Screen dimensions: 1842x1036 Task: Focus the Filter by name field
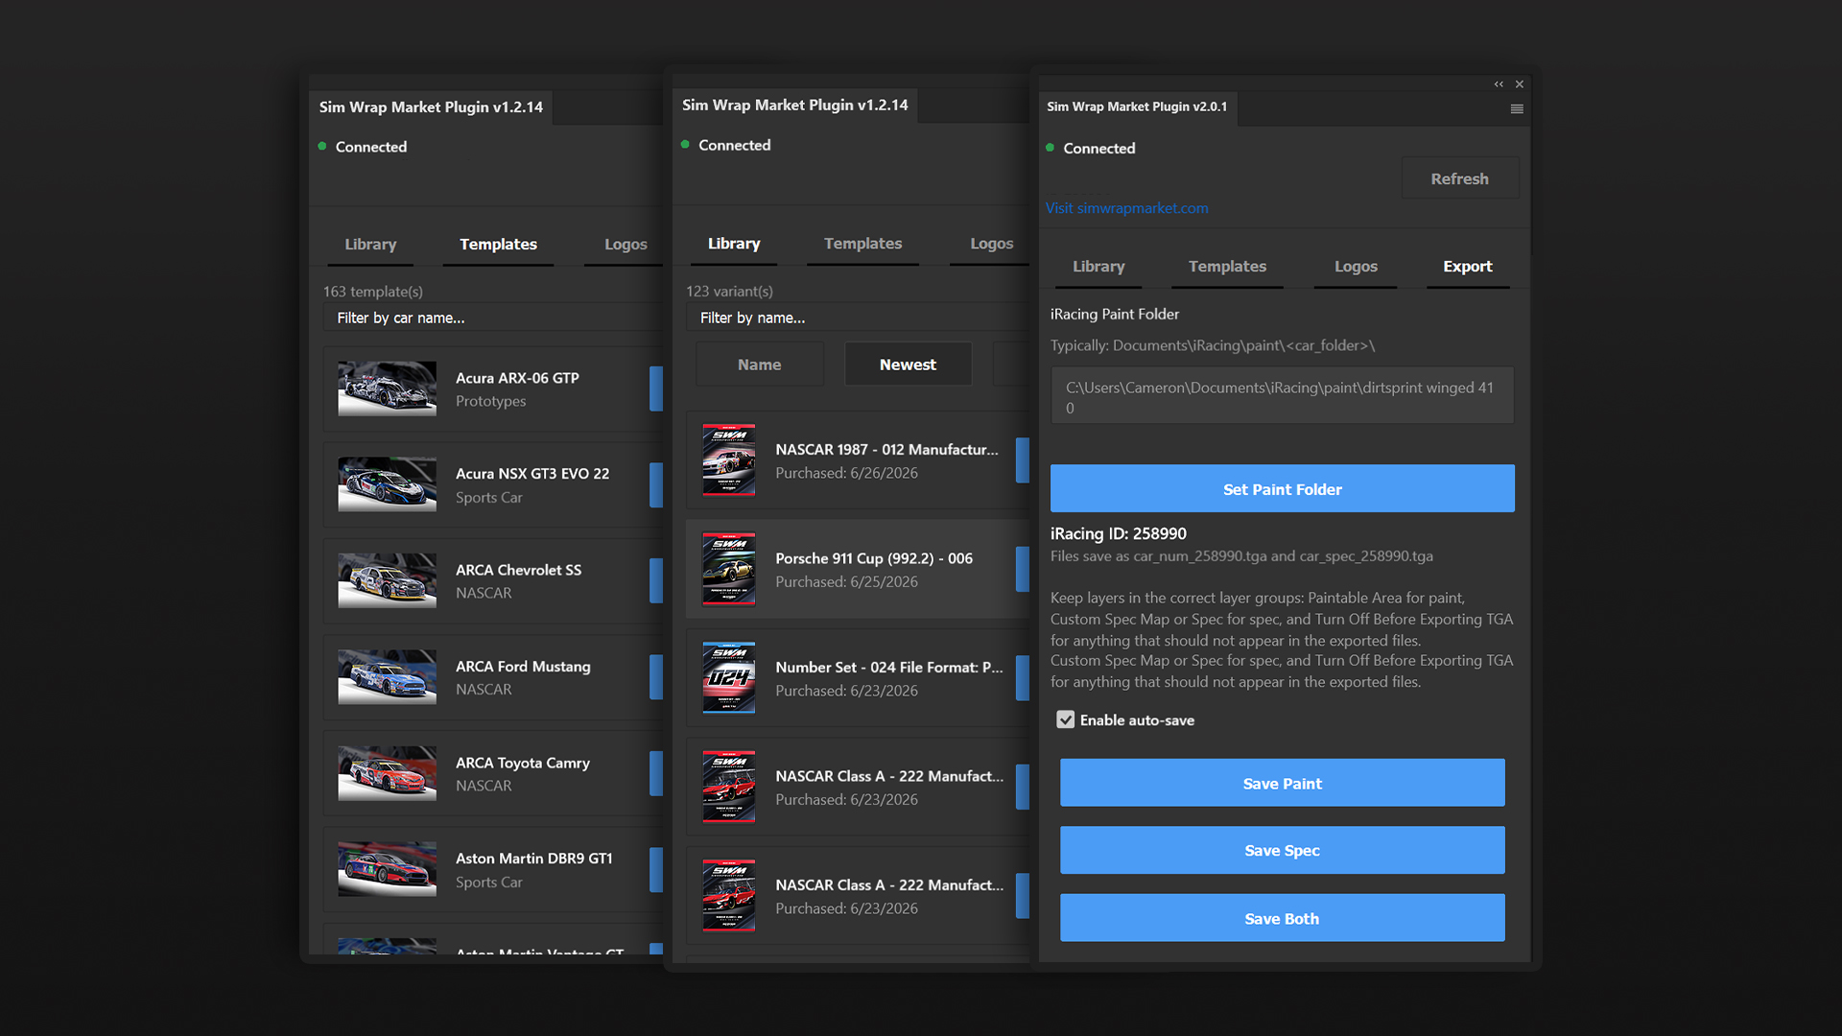tap(858, 318)
